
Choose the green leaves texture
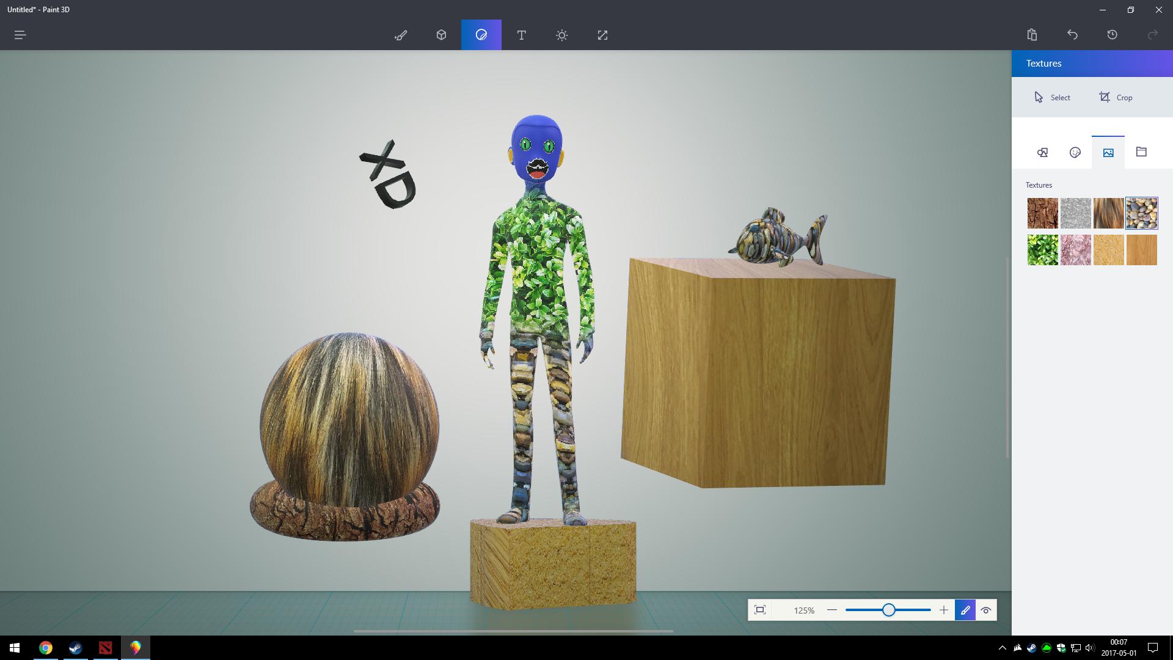(1043, 250)
